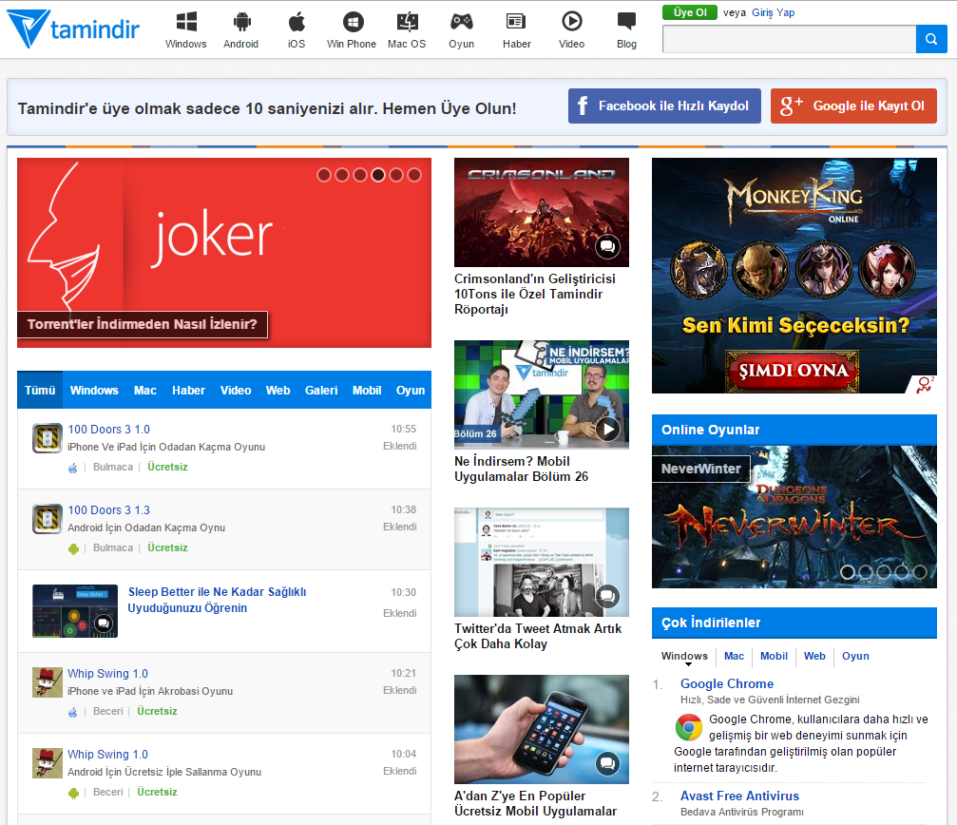Click the Whip Swing iPhone app icon
Image resolution: width=957 pixels, height=825 pixels.
click(48, 682)
